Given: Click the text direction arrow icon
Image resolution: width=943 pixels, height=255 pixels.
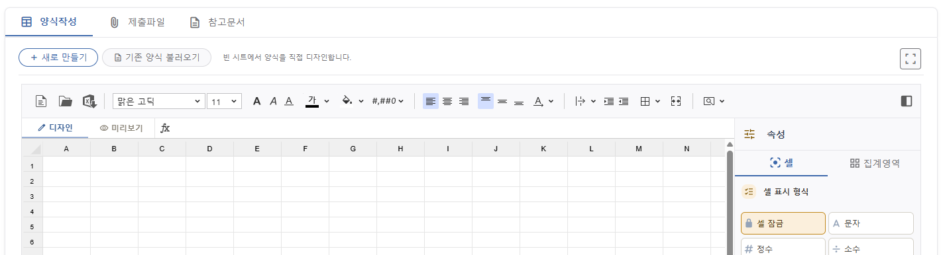Looking at the screenshot, I should (x=581, y=101).
